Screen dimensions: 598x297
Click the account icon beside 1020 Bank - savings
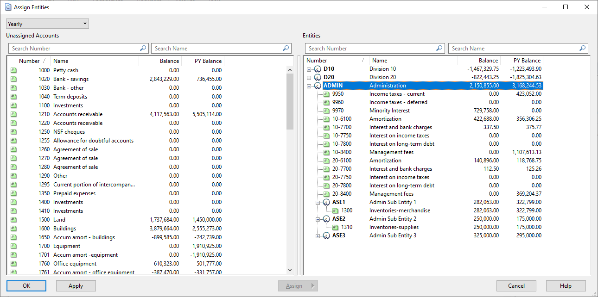click(14, 79)
